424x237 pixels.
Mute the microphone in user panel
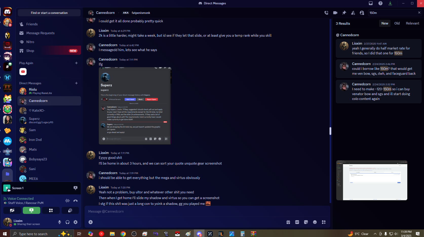(60, 222)
